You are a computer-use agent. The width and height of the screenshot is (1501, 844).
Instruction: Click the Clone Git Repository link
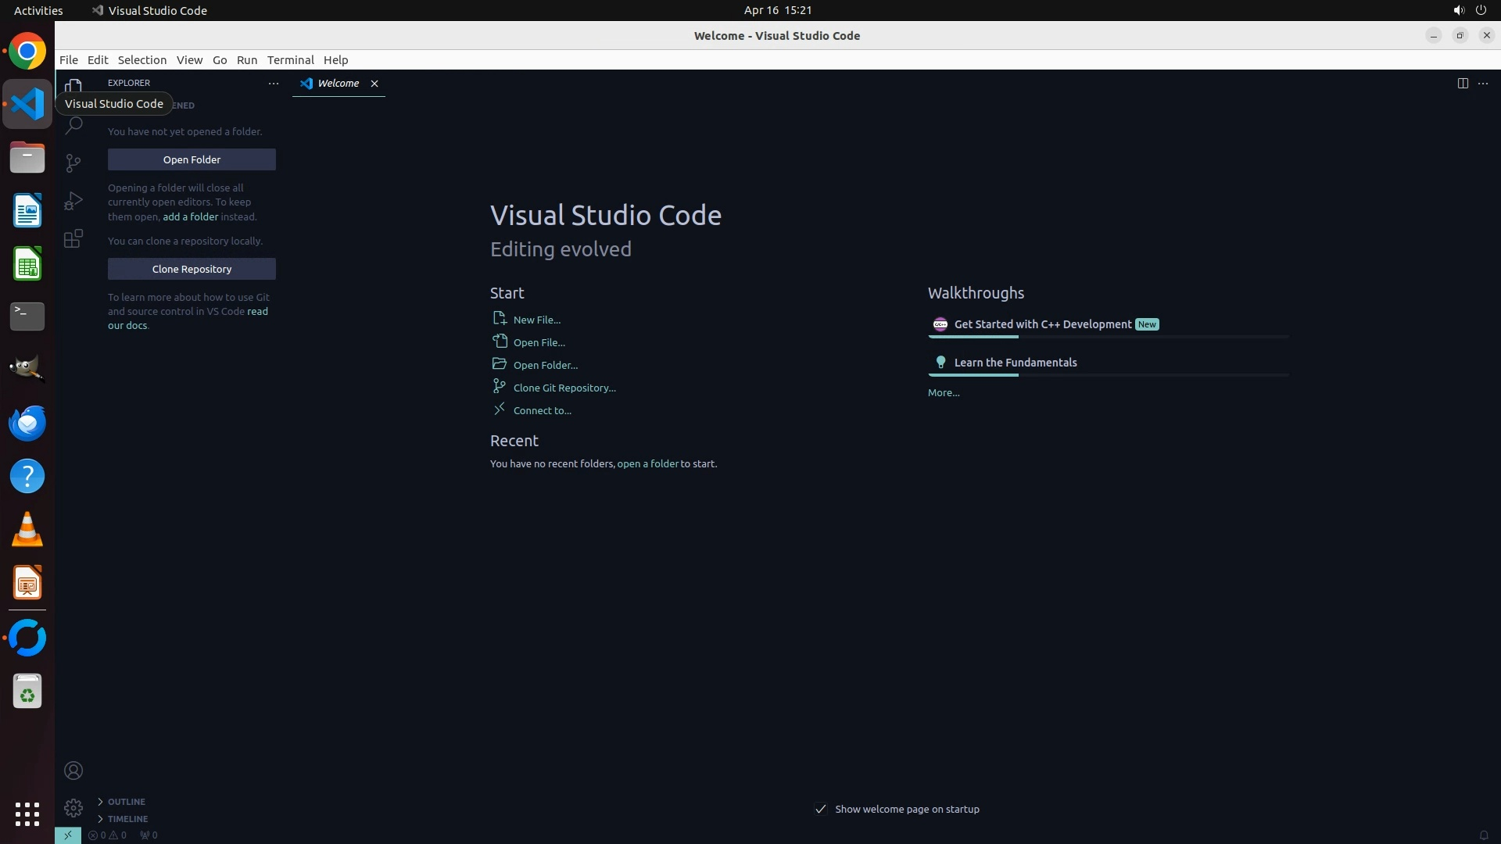tap(564, 388)
